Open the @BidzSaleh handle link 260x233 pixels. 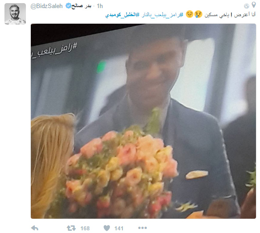[46, 6]
